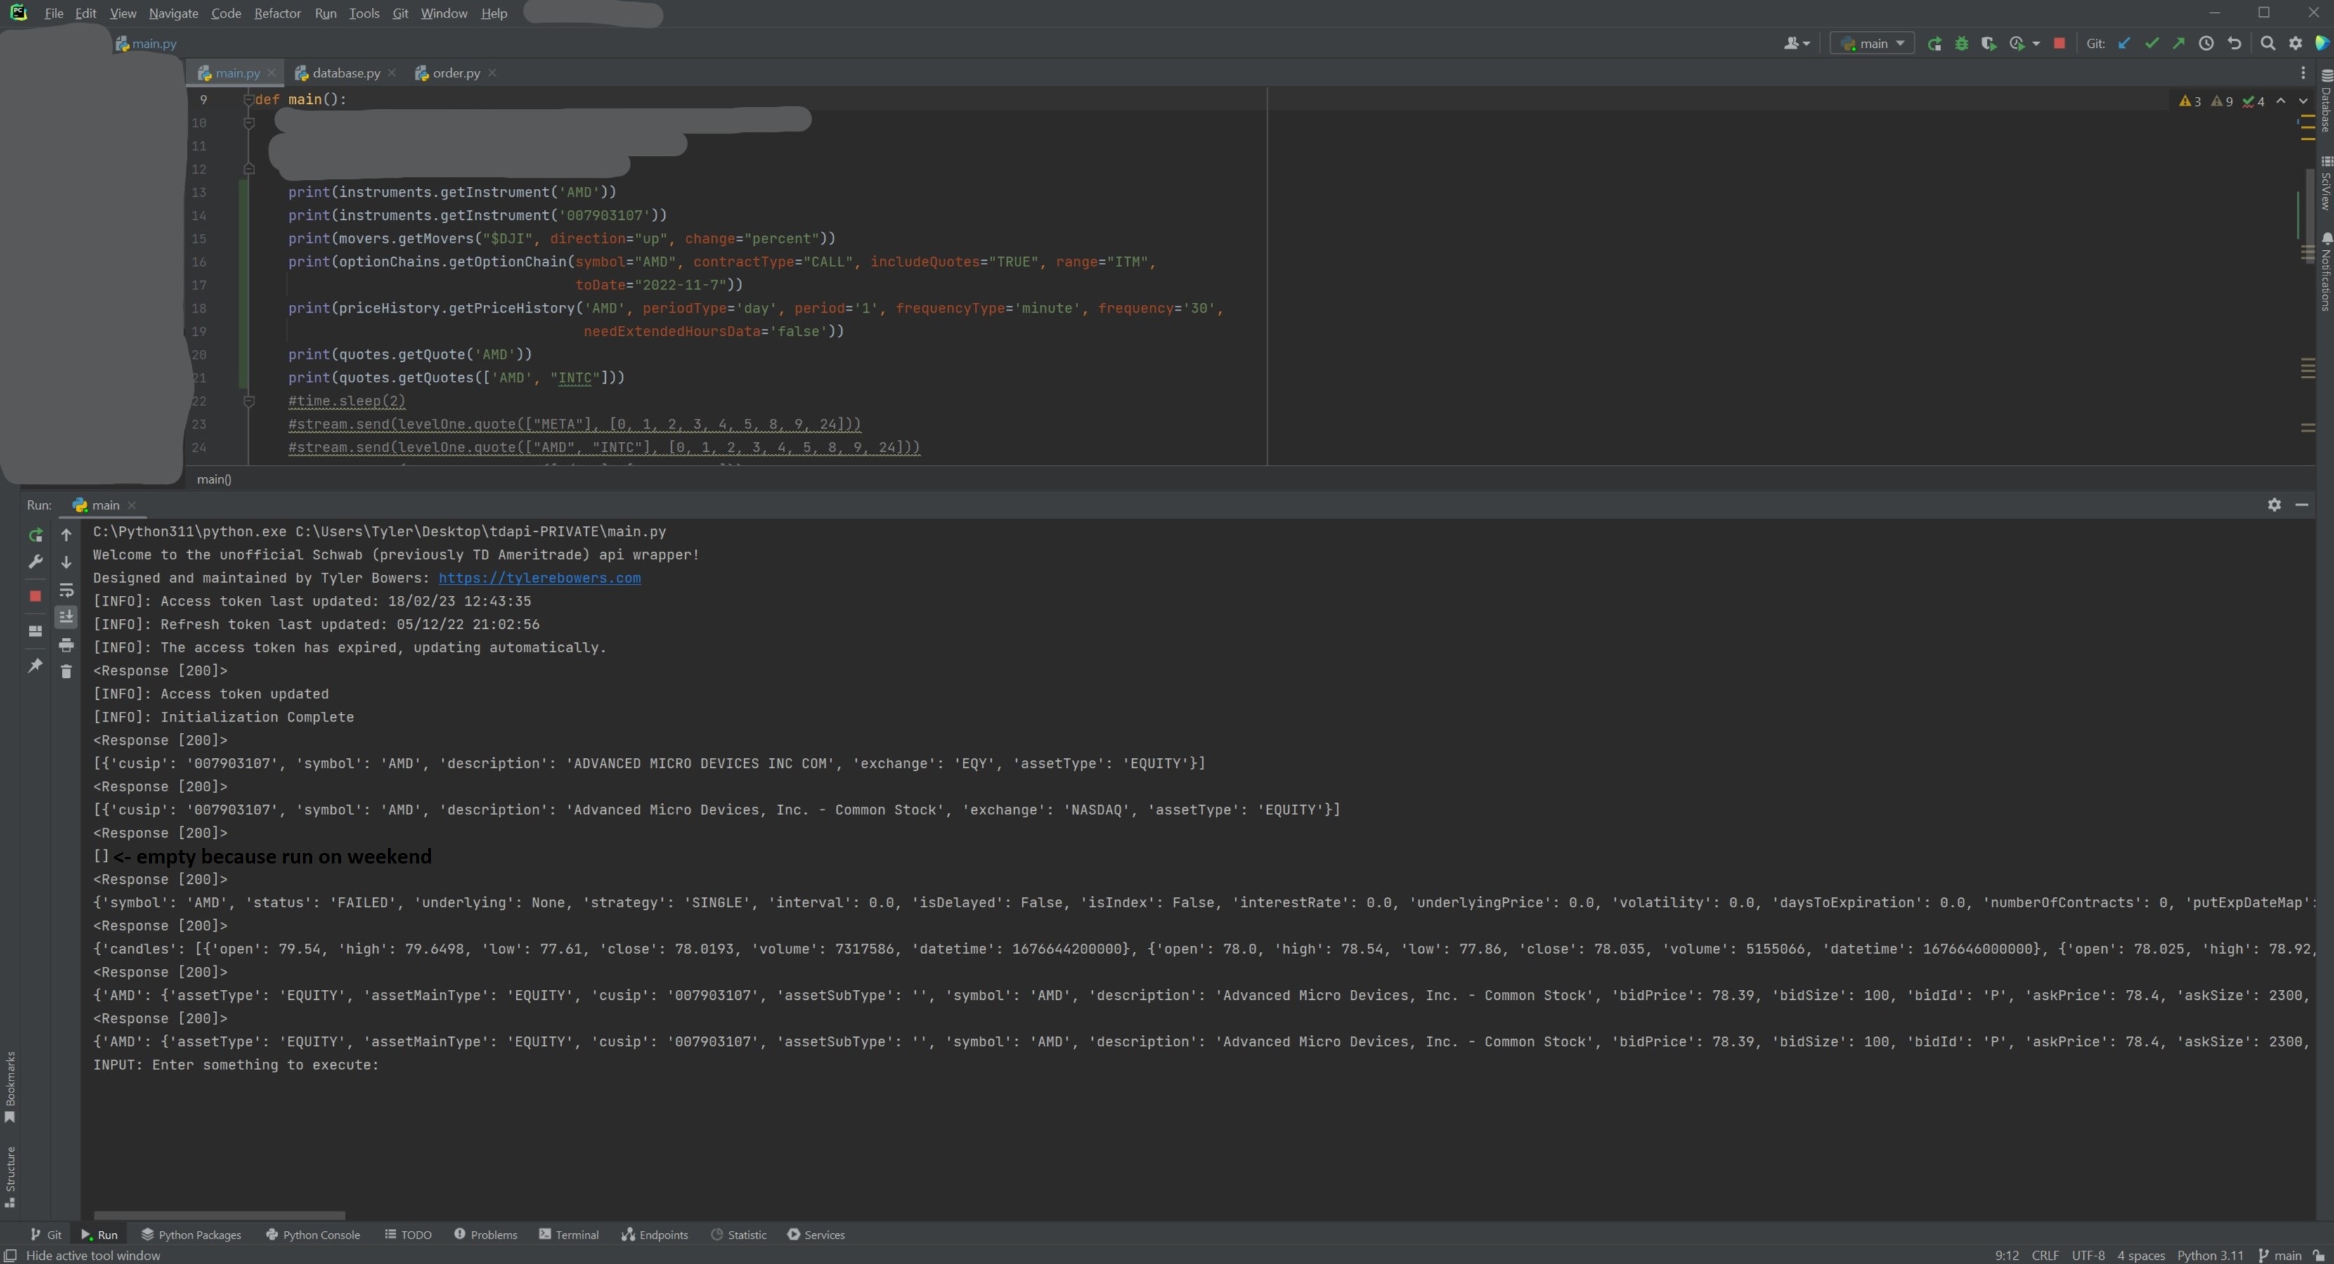Expand the profiler run options arrow
The image size is (2334, 1264).
(2036, 44)
